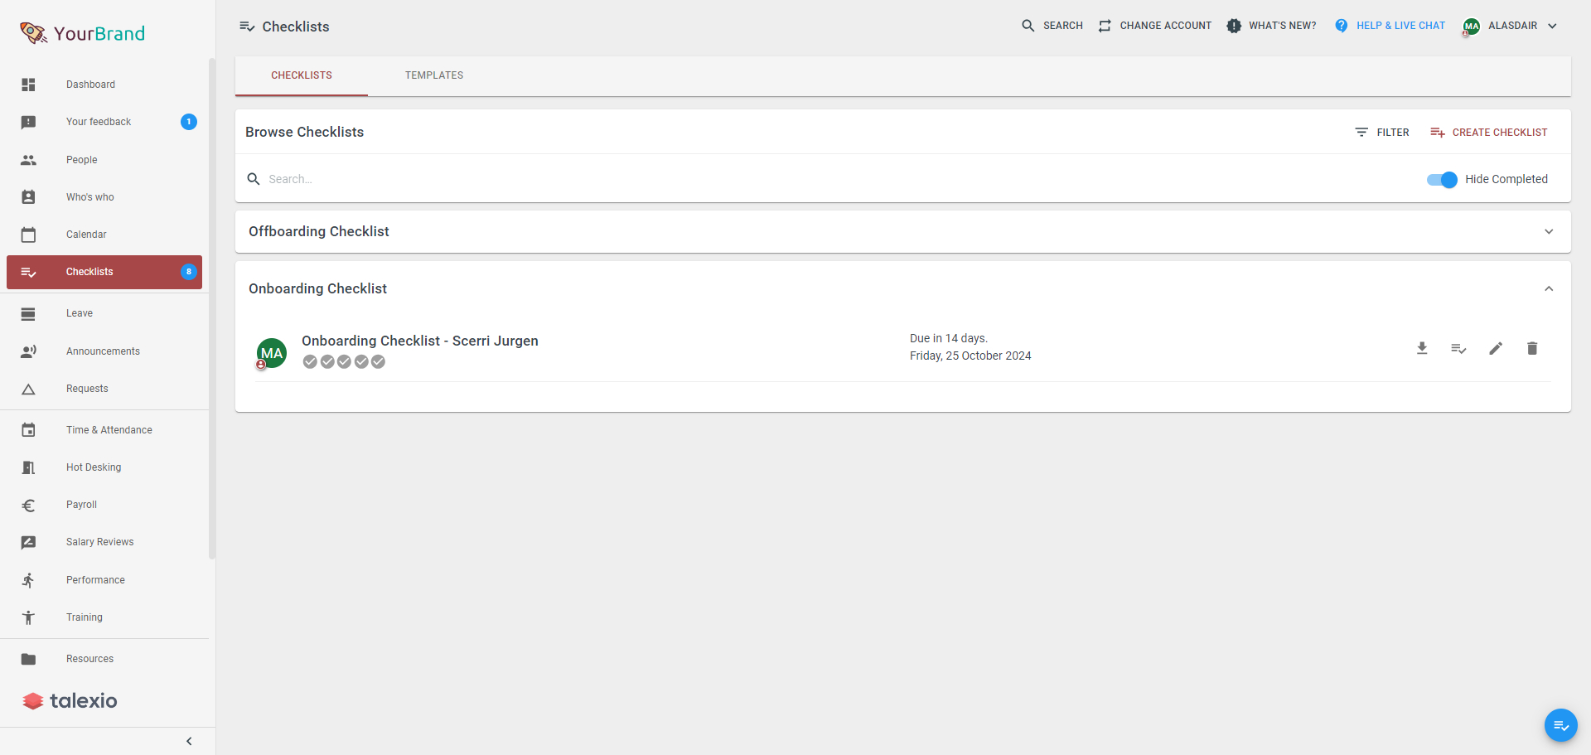Open Checklists in the sidebar menu
Image resolution: width=1591 pixels, height=755 pixels.
104,272
